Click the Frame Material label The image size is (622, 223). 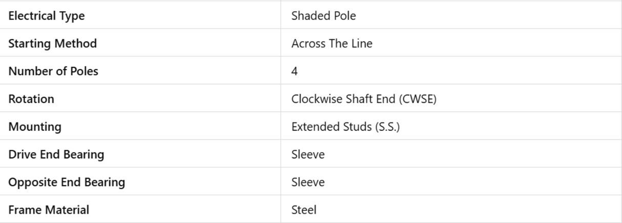[49, 210]
